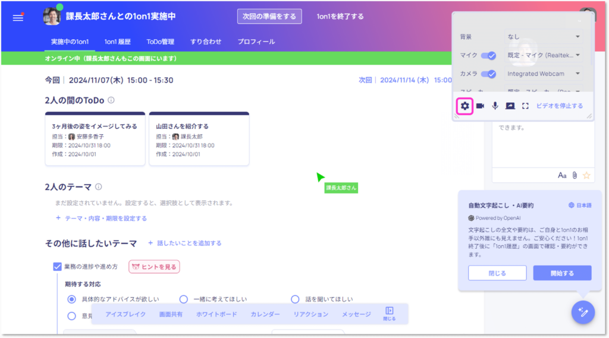Image resolution: width=609 pixels, height=338 pixels.
Task: Toggle the マイク switch
Action: pos(488,55)
